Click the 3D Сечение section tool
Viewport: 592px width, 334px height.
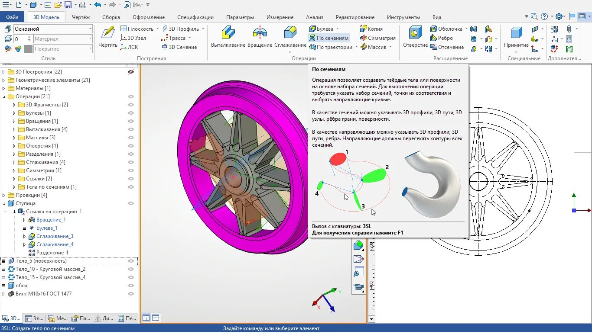pos(179,47)
